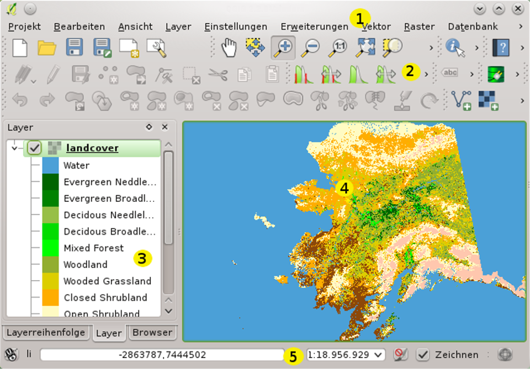Open the Raster menu
The width and height of the screenshot is (530, 369).
(x=419, y=26)
